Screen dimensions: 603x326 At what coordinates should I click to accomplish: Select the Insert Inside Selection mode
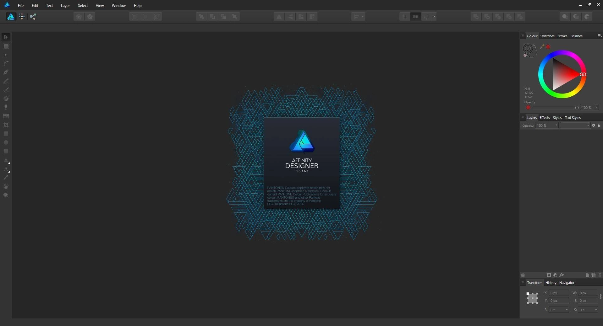click(587, 17)
